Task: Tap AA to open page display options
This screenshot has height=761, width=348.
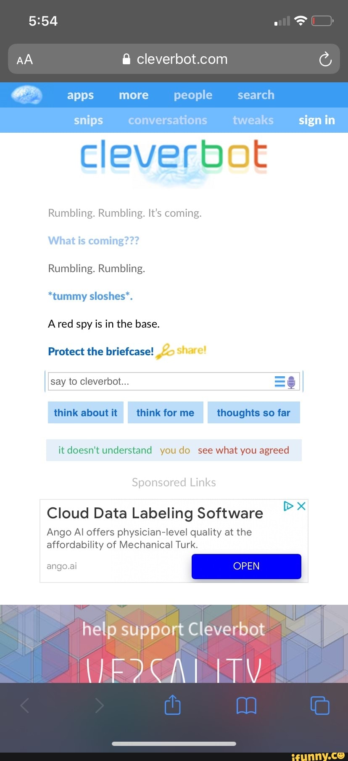Action: 24,59
